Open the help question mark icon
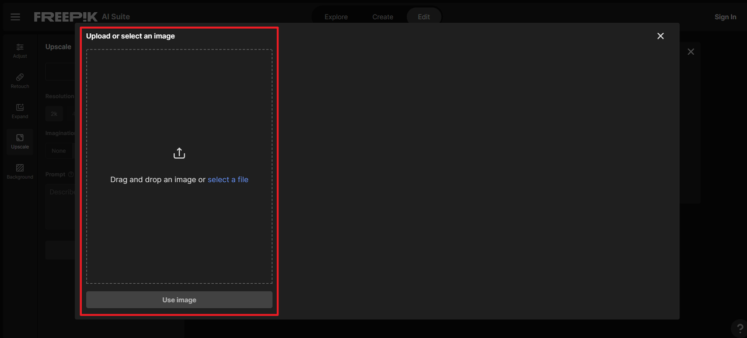747x338 pixels. (740, 328)
